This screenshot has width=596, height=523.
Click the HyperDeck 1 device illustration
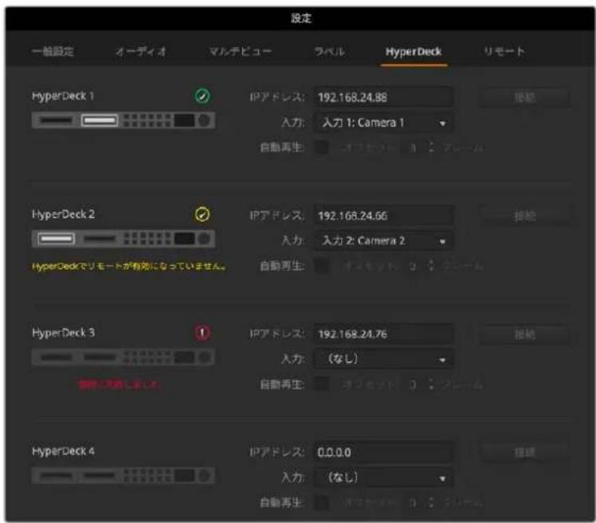coord(124,120)
